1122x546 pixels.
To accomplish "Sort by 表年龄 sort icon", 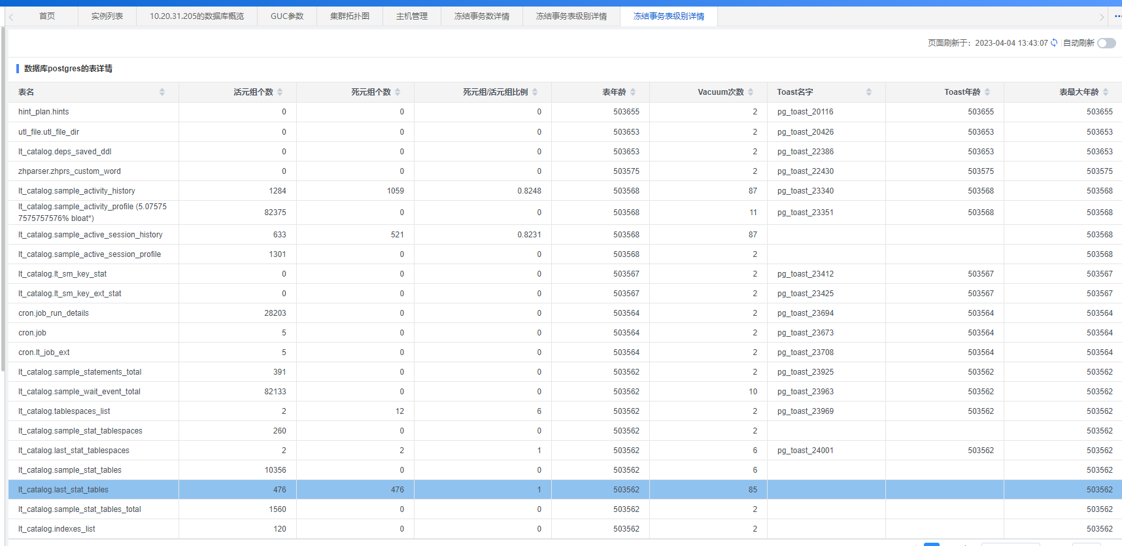I will point(633,92).
